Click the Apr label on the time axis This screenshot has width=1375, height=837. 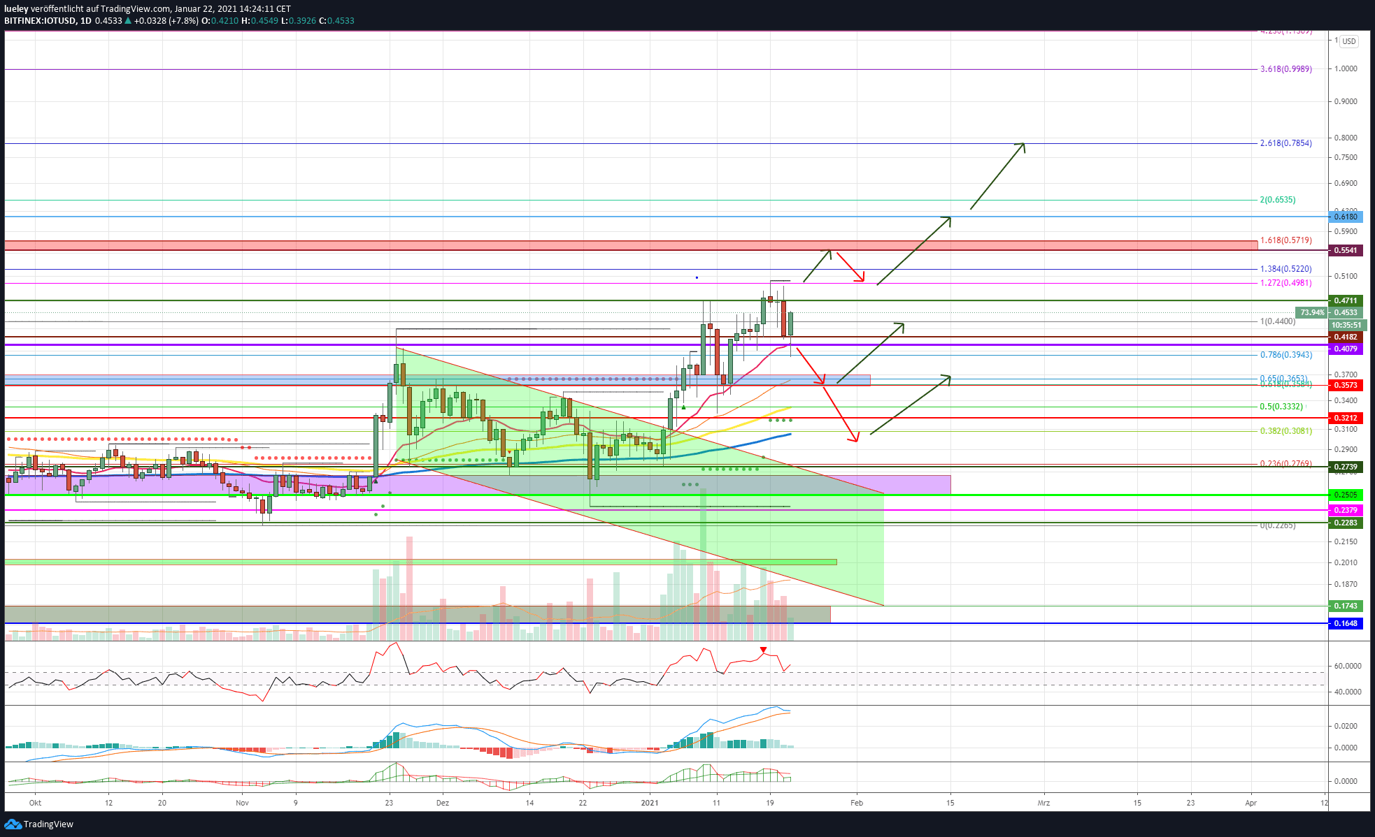click(x=1251, y=803)
